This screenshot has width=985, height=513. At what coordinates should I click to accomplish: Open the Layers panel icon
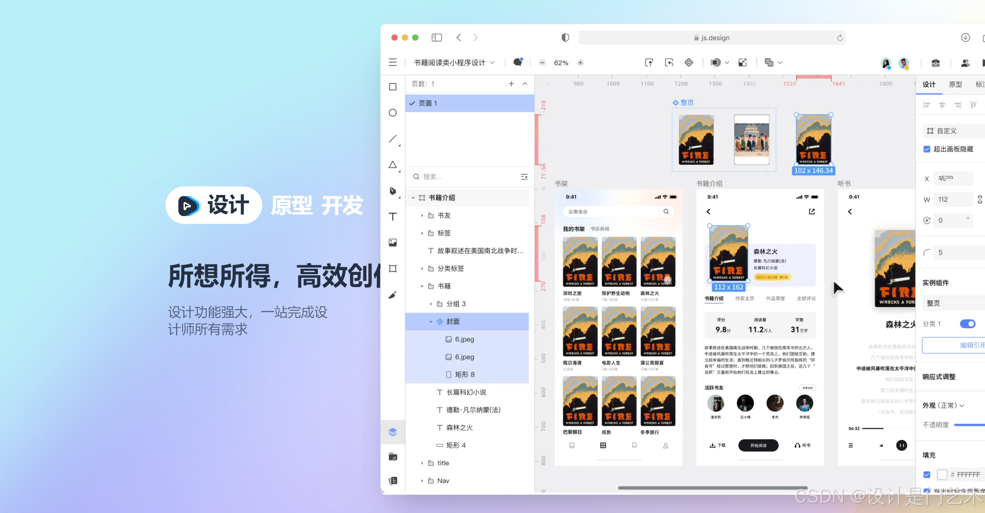click(392, 432)
